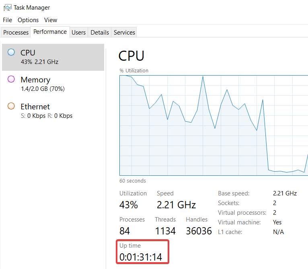The width and height of the screenshot is (308, 269).
Task: Click the Up time value 0:01:31:14
Action: tap(141, 257)
